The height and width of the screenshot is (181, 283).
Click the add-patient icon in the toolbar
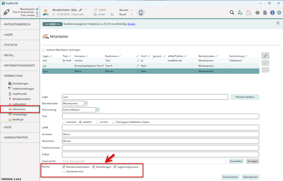coord(240,13)
